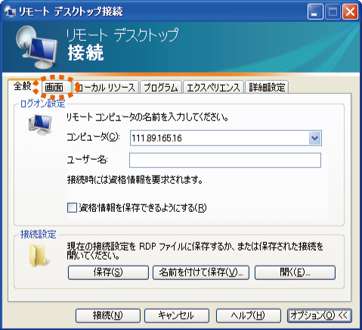The image size is (362, 330).
Task: Click the large monitor banner icon
Action: pyautogui.click(x=36, y=47)
